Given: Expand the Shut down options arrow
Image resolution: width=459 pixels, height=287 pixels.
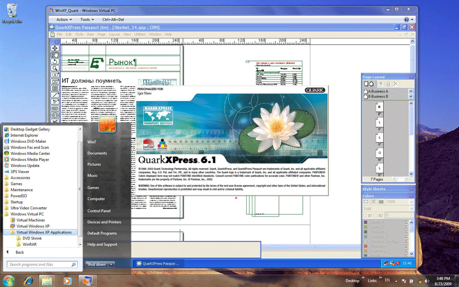Looking at the screenshot, I should (x=111, y=265).
